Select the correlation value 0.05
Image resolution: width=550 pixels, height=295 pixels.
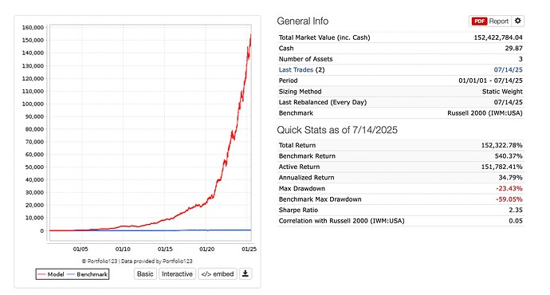(516, 221)
